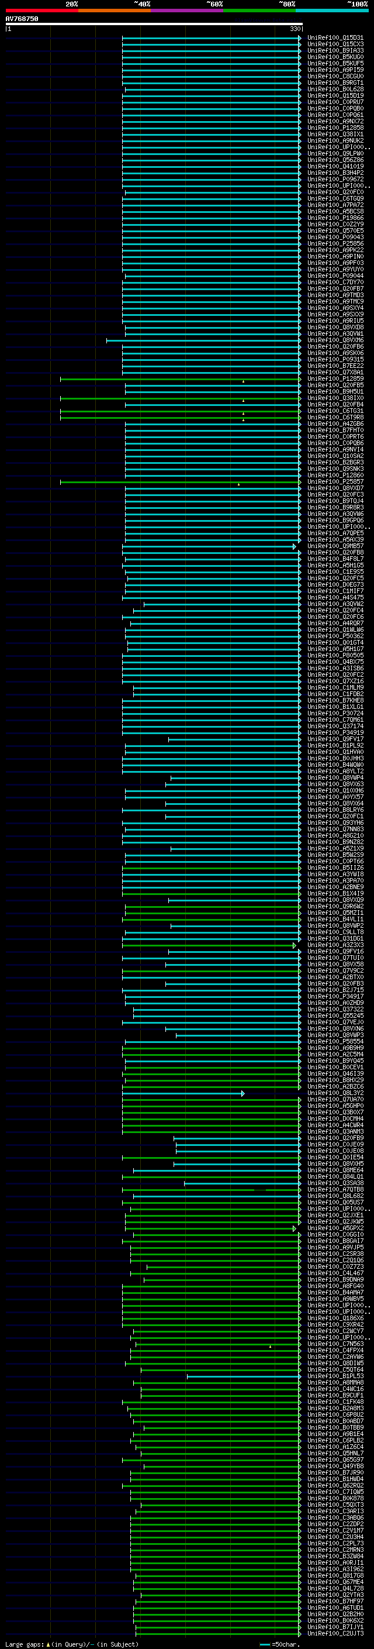
Task: Click hit label UniRef100_C0JE09
Action: (335, 1145)
